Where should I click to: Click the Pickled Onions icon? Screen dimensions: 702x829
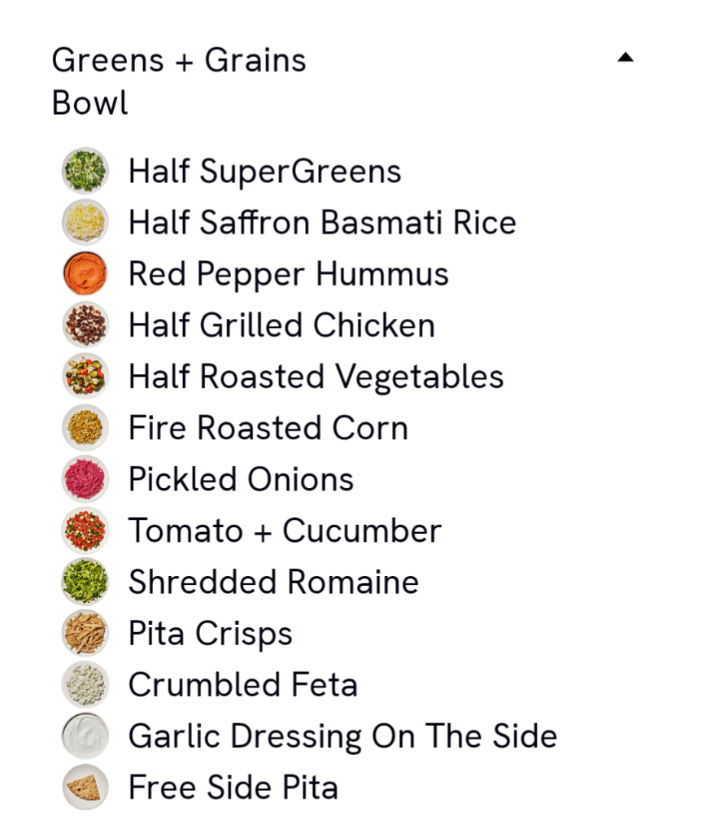pos(85,479)
